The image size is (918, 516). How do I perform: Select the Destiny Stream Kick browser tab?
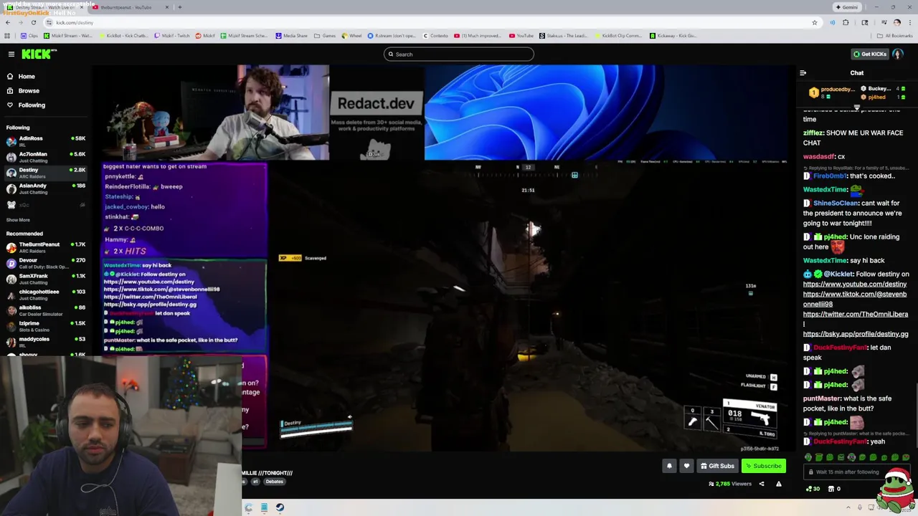tap(43, 7)
